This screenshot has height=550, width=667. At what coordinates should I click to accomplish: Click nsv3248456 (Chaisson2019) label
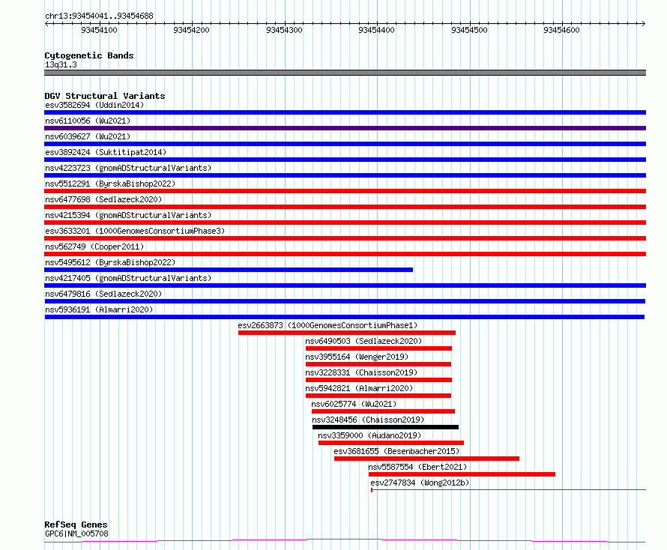(x=368, y=420)
